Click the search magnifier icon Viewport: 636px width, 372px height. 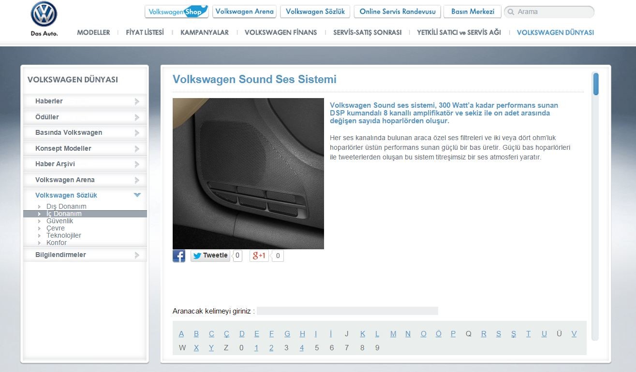click(x=511, y=12)
